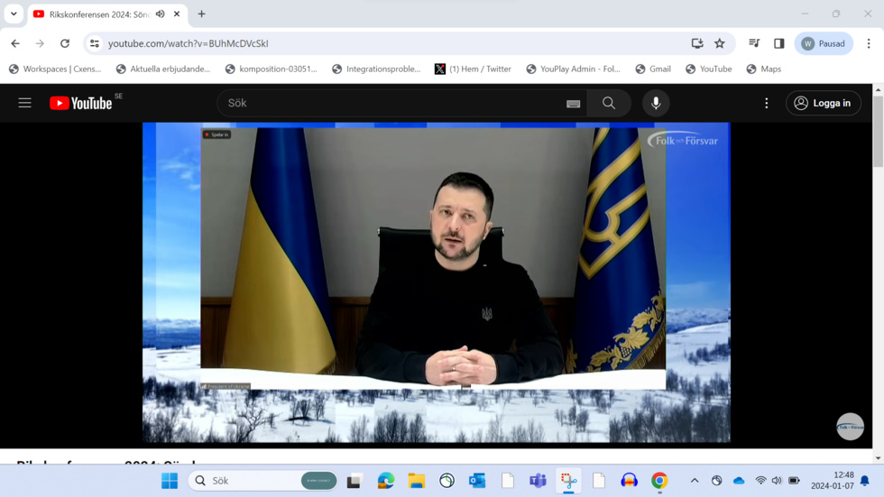The height and width of the screenshot is (497, 884).
Task: Click the video player to pause
Action: (x=437, y=281)
